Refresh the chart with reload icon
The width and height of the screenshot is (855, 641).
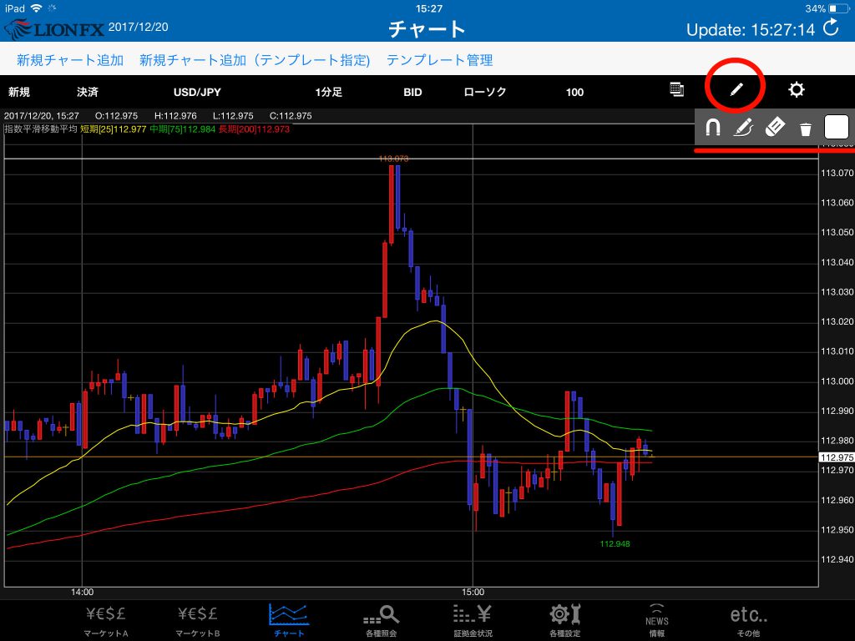831,28
